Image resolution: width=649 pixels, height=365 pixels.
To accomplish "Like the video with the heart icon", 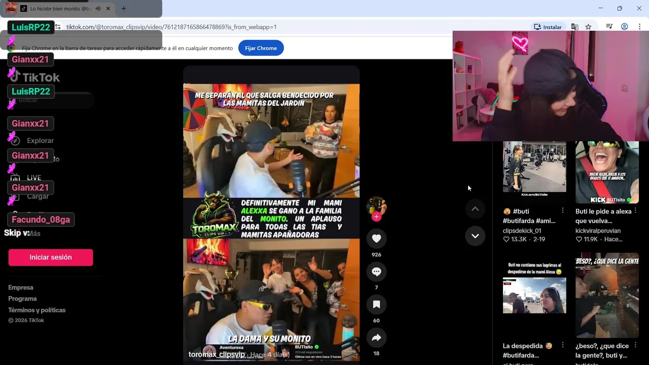I will [x=376, y=238].
